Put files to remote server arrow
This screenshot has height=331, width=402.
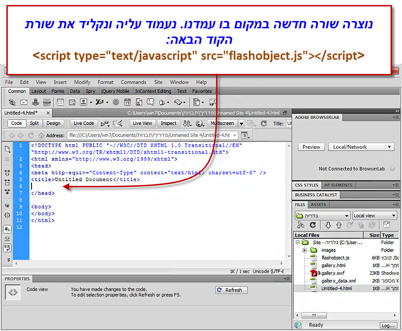(339, 225)
